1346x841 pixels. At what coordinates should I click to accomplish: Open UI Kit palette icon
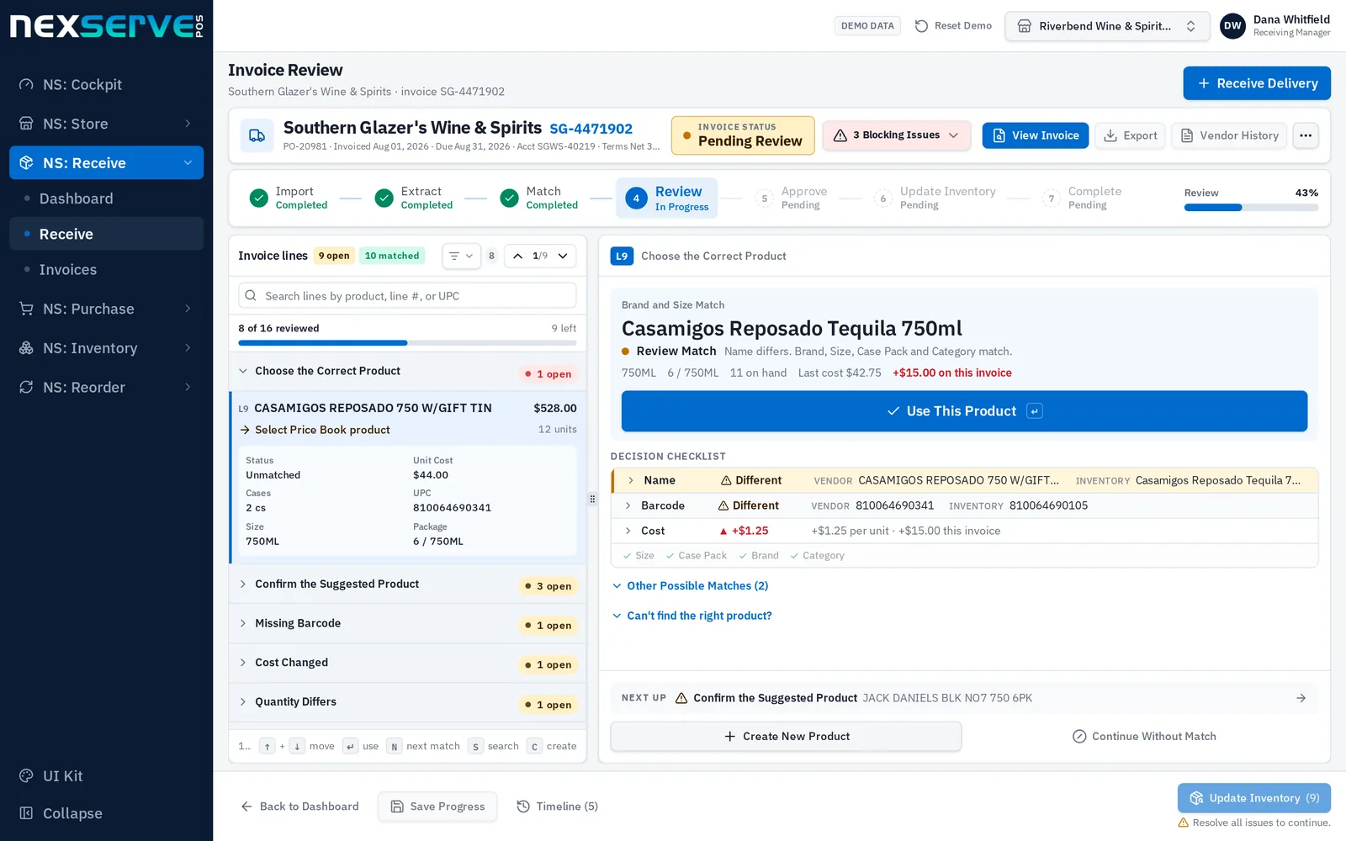pyautogui.click(x=26, y=775)
